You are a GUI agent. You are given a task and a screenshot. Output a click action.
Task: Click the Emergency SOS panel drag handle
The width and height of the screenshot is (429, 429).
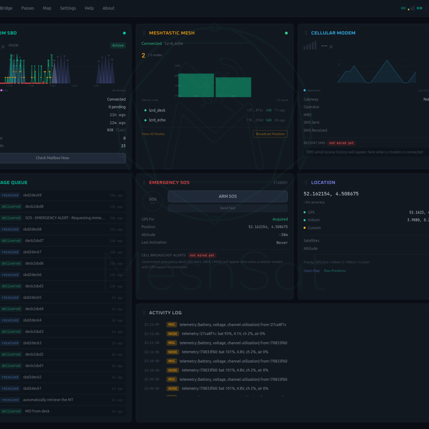pyautogui.click(x=144, y=183)
